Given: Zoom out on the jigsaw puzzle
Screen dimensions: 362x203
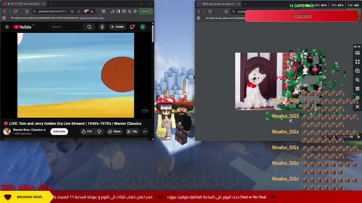Looking at the screenshot, I should point(357,80).
